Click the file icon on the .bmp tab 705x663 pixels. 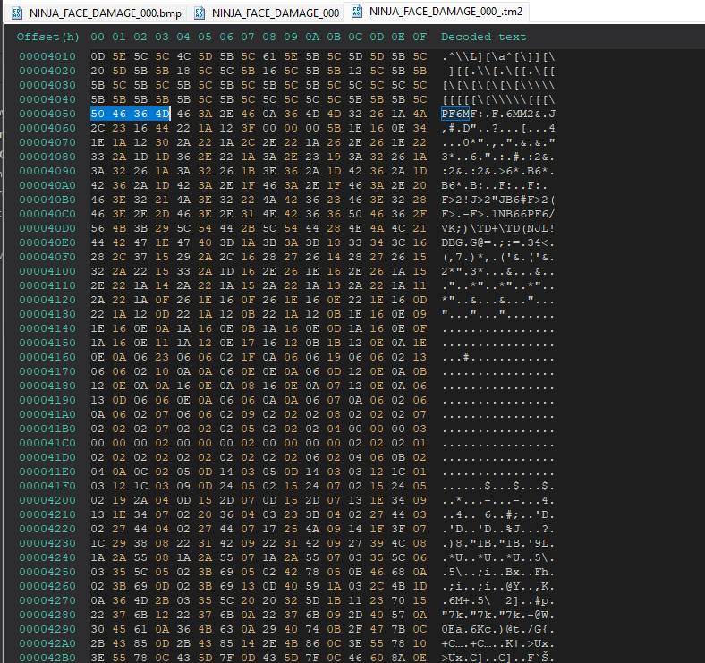coord(17,13)
